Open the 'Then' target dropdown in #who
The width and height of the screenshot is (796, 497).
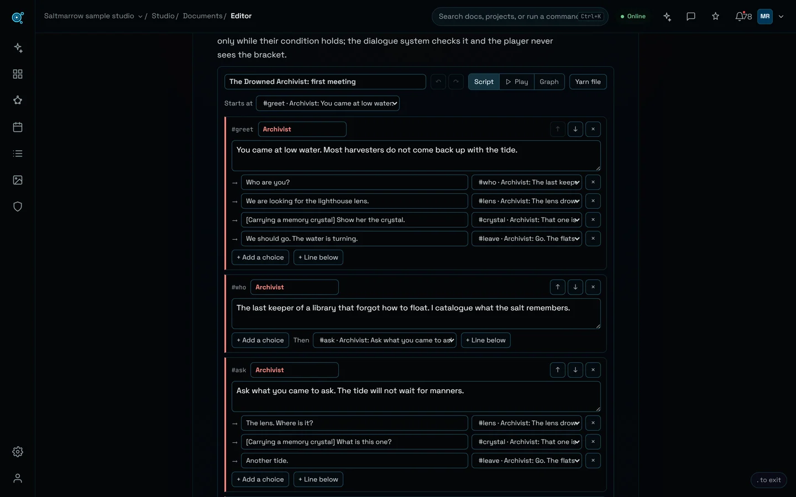pos(385,340)
